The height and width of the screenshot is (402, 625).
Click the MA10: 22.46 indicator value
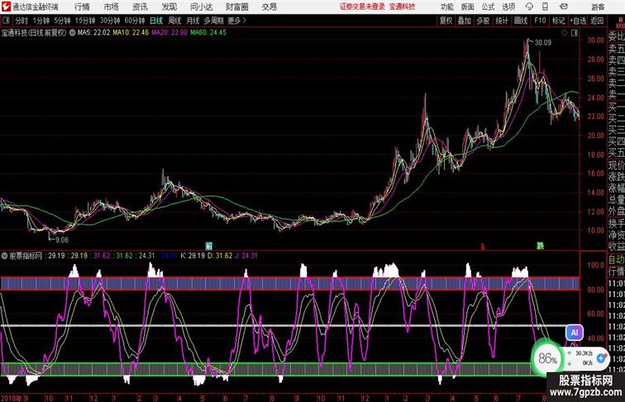[131, 33]
